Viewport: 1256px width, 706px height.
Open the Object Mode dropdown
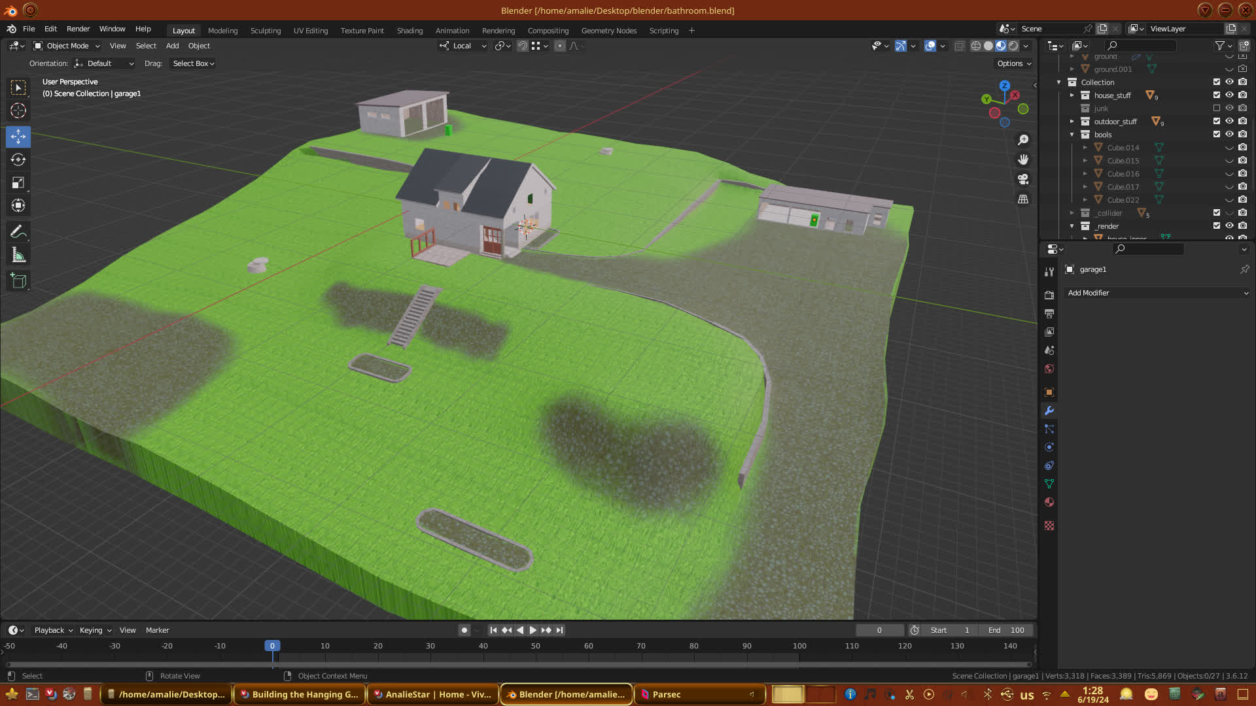tap(67, 46)
